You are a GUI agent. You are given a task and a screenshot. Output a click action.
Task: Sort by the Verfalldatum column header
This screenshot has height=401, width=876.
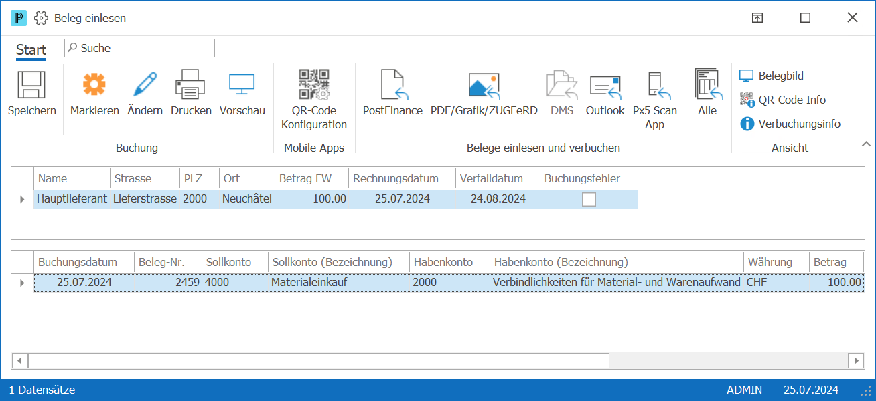[498, 178]
